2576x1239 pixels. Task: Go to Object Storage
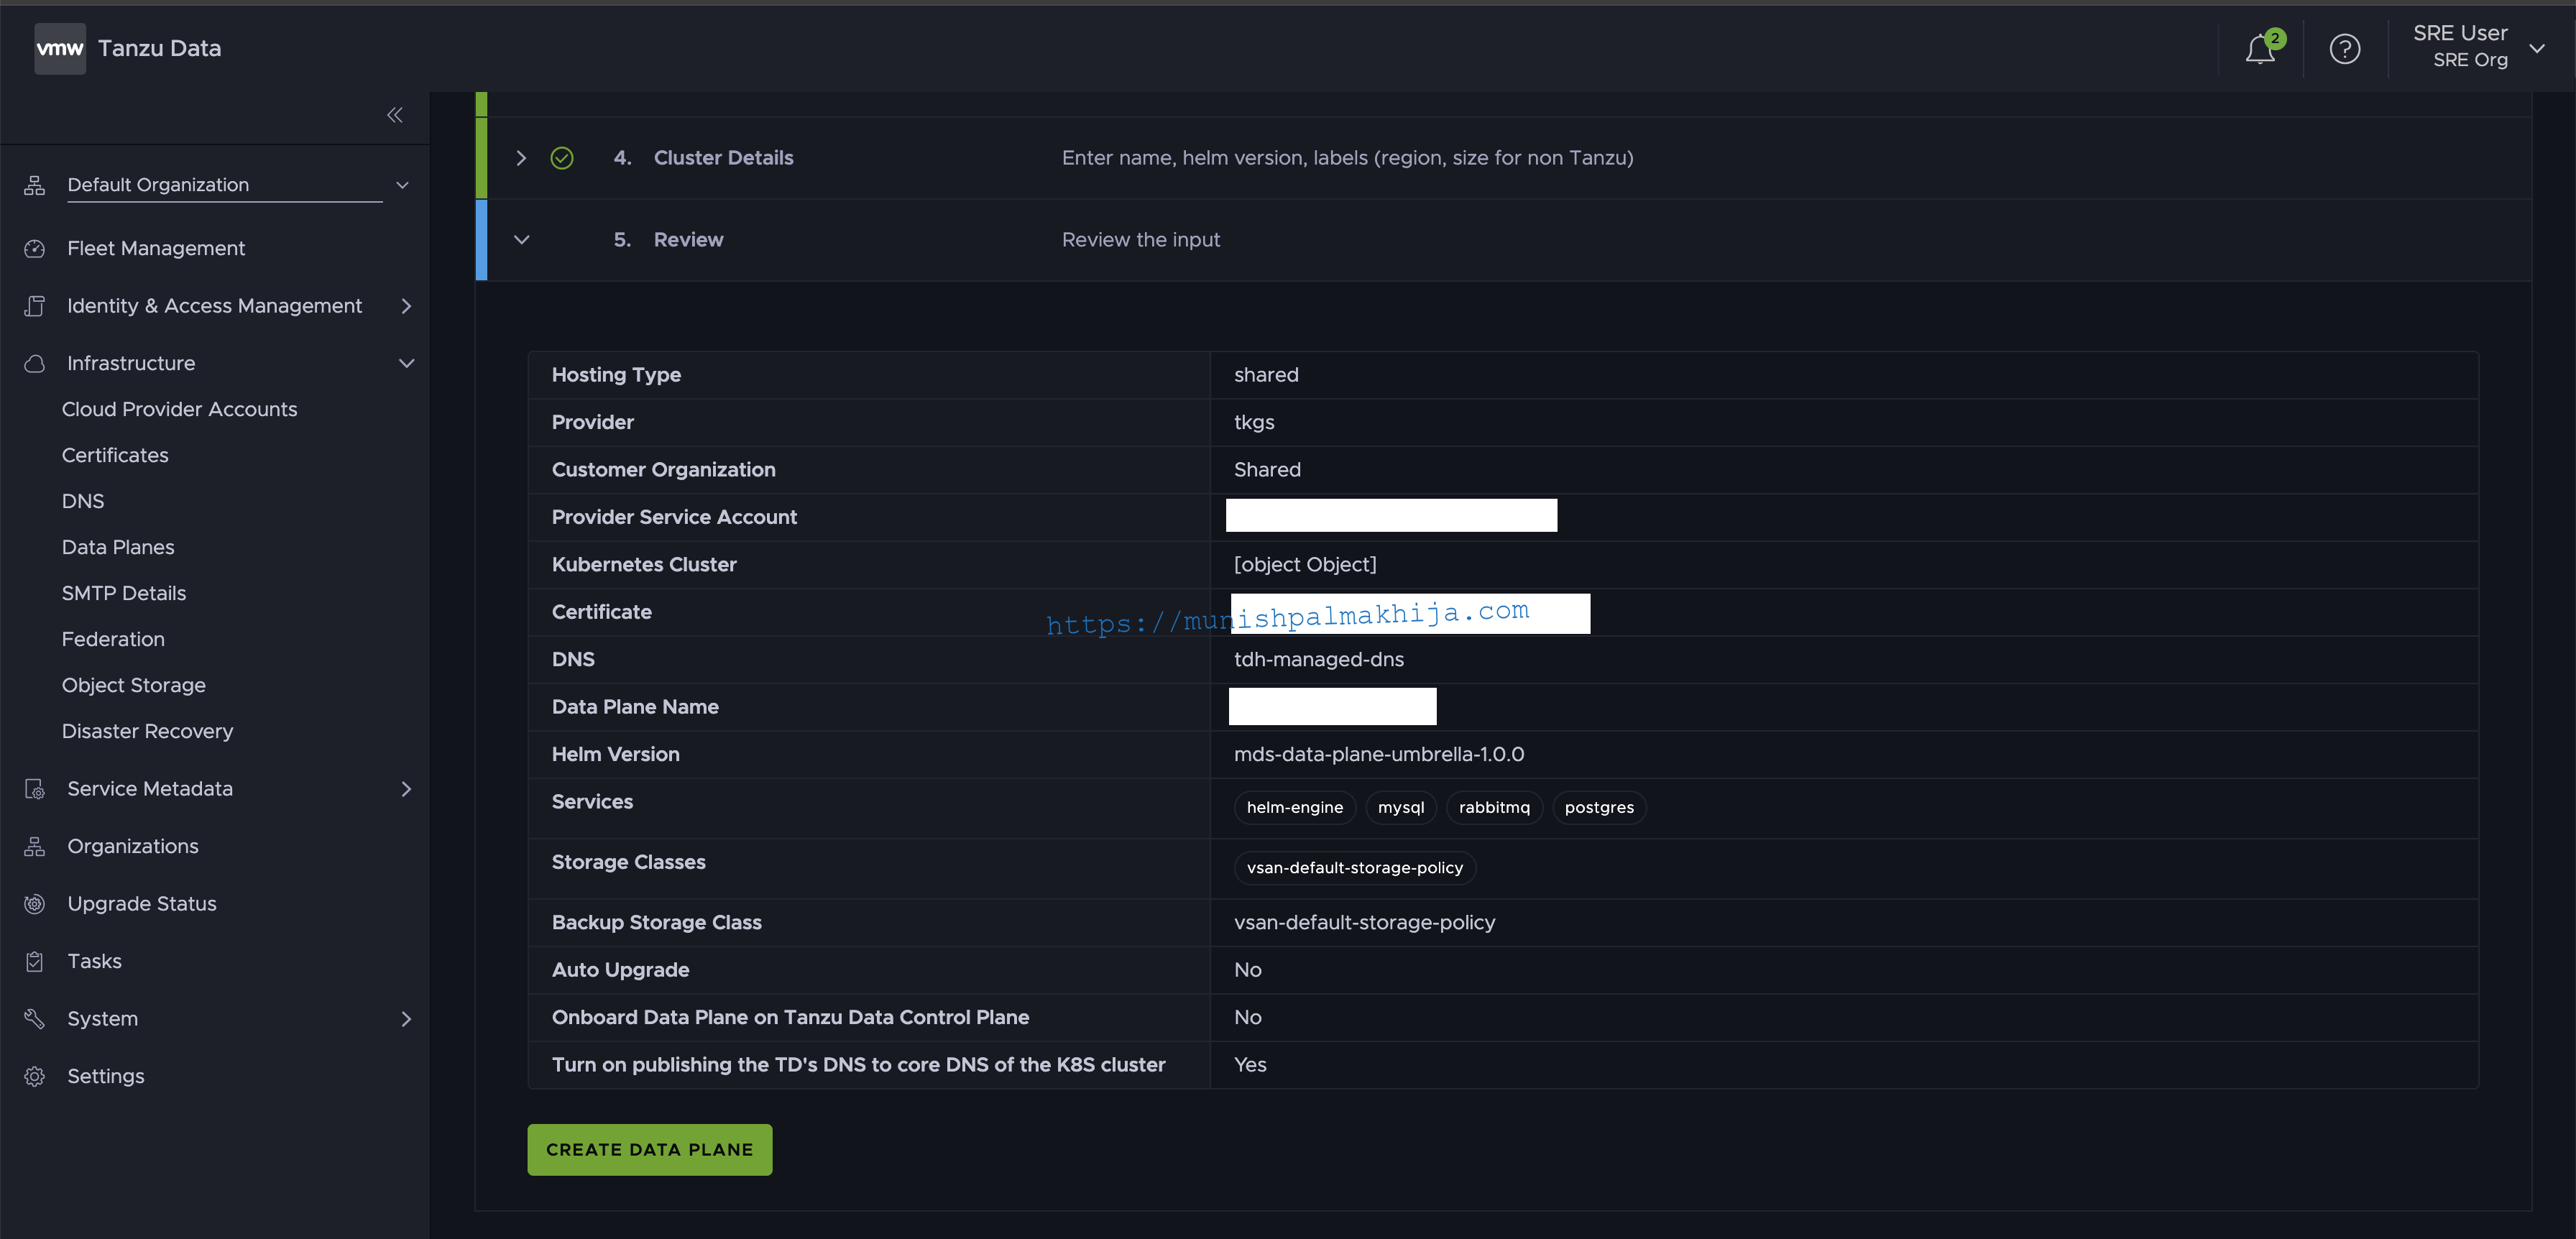tap(134, 685)
